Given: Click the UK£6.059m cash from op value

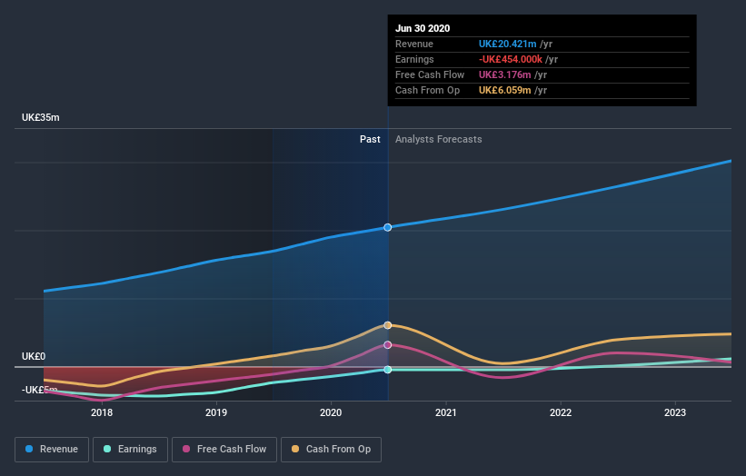Looking at the screenshot, I should pos(505,90).
